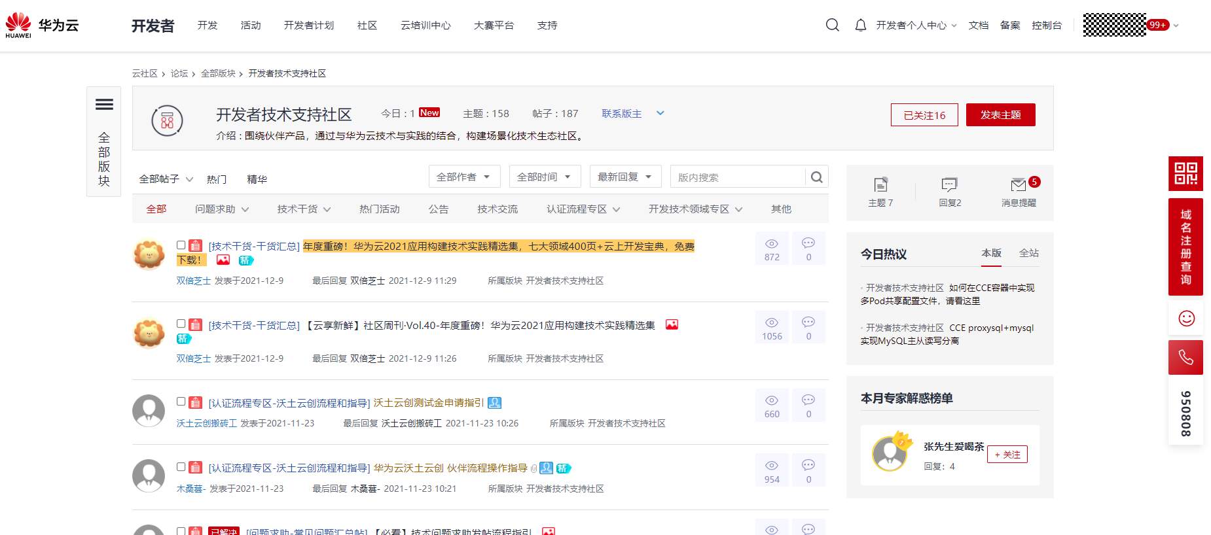Click the hamburger icon above 全部版块
Image resolution: width=1211 pixels, height=535 pixels.
pos(104,105)
